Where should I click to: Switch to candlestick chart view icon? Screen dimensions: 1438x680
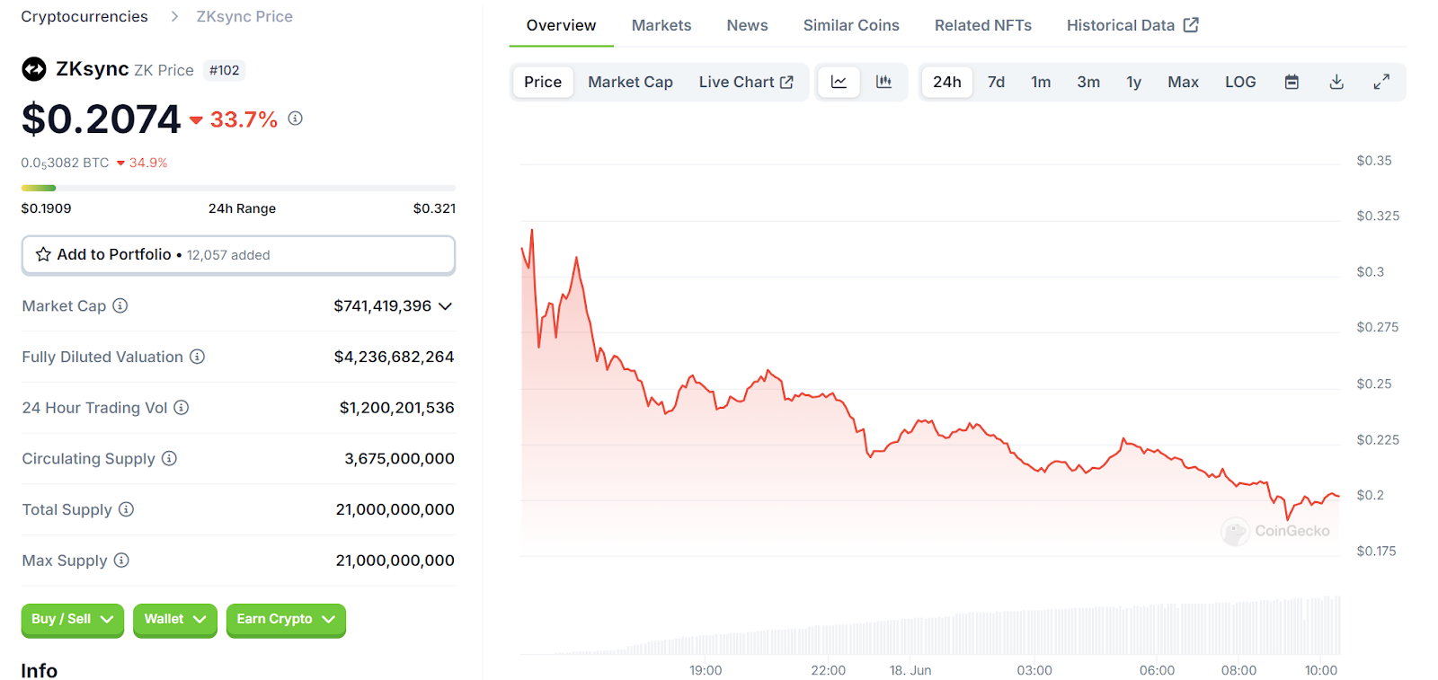pyautogui.click(x=884, y=82)
